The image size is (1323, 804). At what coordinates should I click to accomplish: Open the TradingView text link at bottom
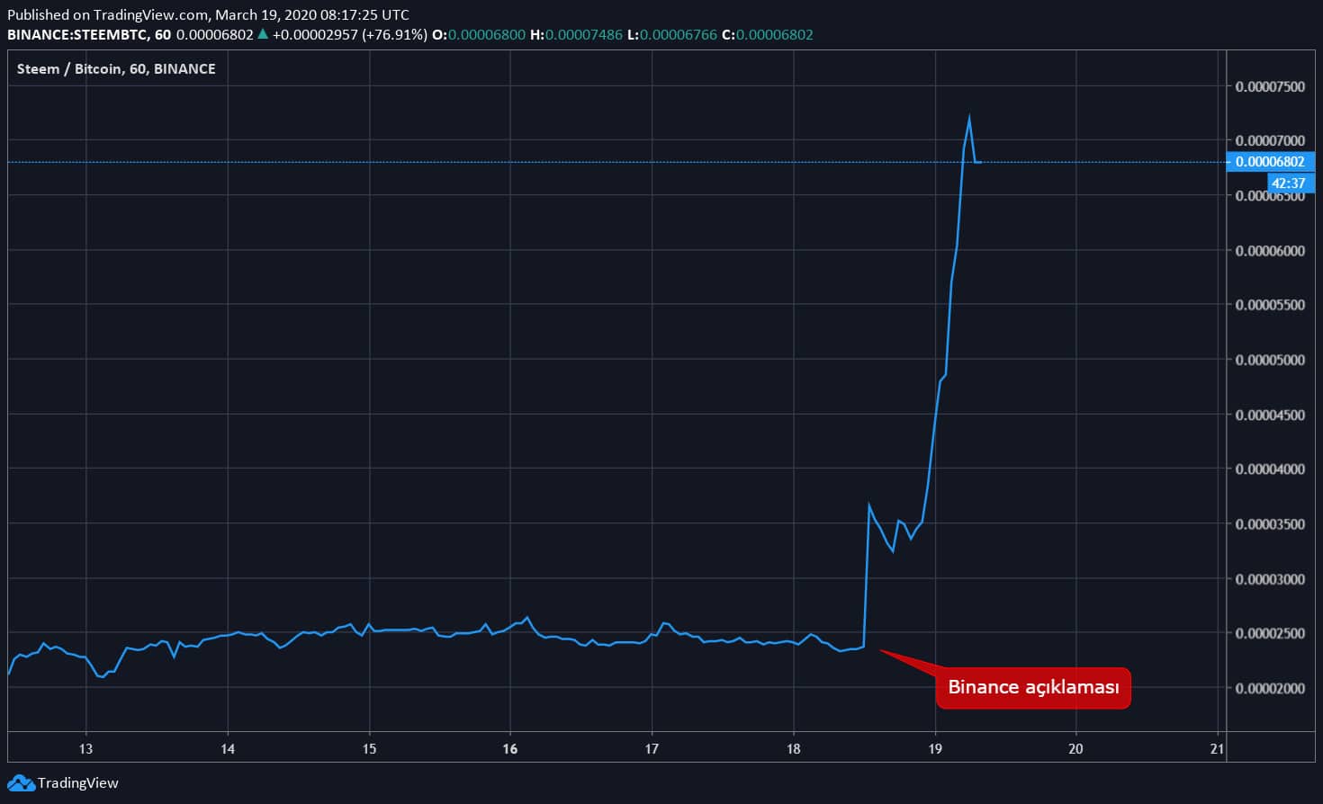(77, 782)
